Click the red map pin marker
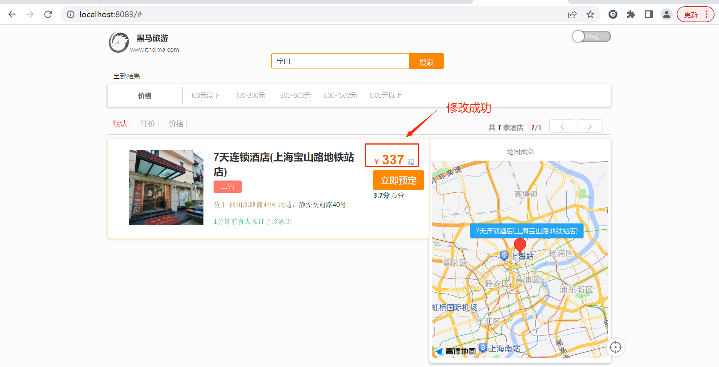The image size is (719, 367). (520, 246)
